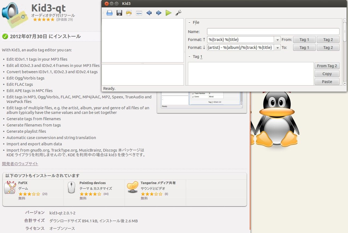Click the Tangerine orange fruit icon
Screen dimensions: 348x233
(133, 187)
